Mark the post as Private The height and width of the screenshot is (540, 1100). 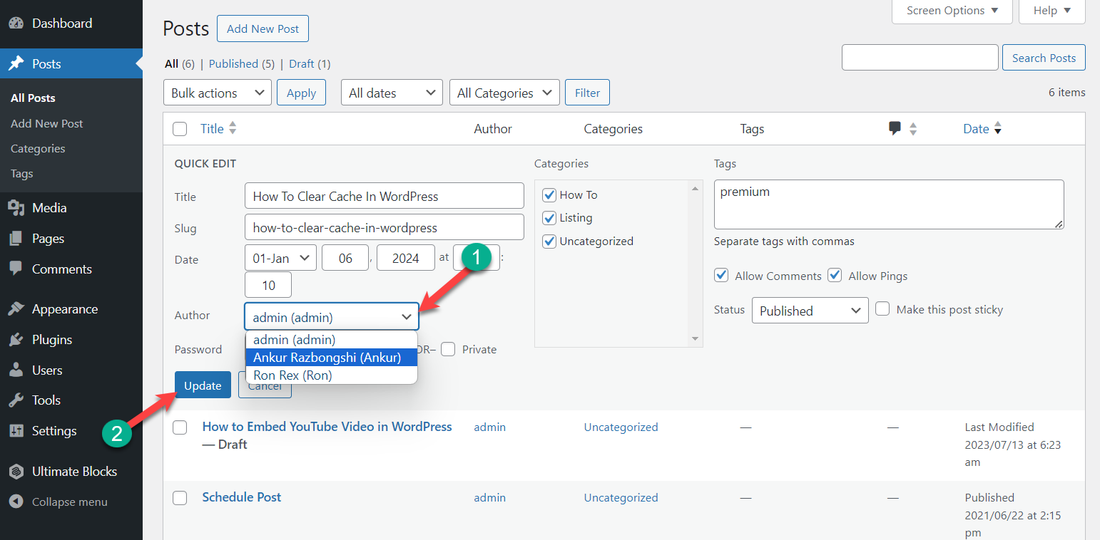448,349
